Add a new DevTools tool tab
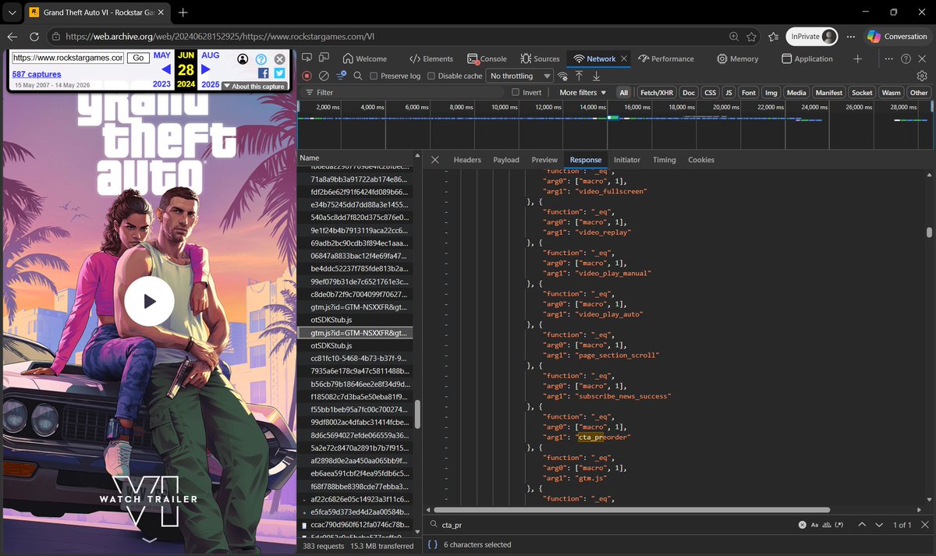This screenshot has height=556, width=936. click(857, 58)
